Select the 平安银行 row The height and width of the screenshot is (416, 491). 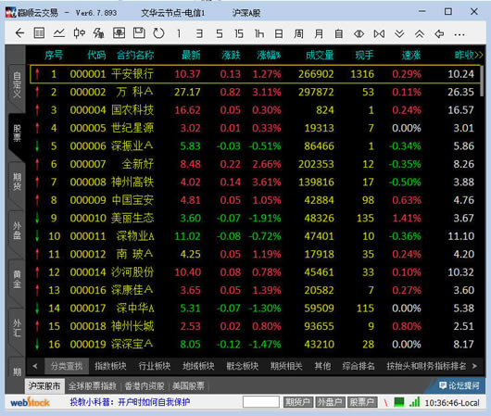[x=256, y=74]
